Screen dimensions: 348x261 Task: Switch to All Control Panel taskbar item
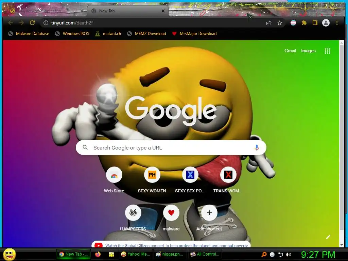[205, 254]
